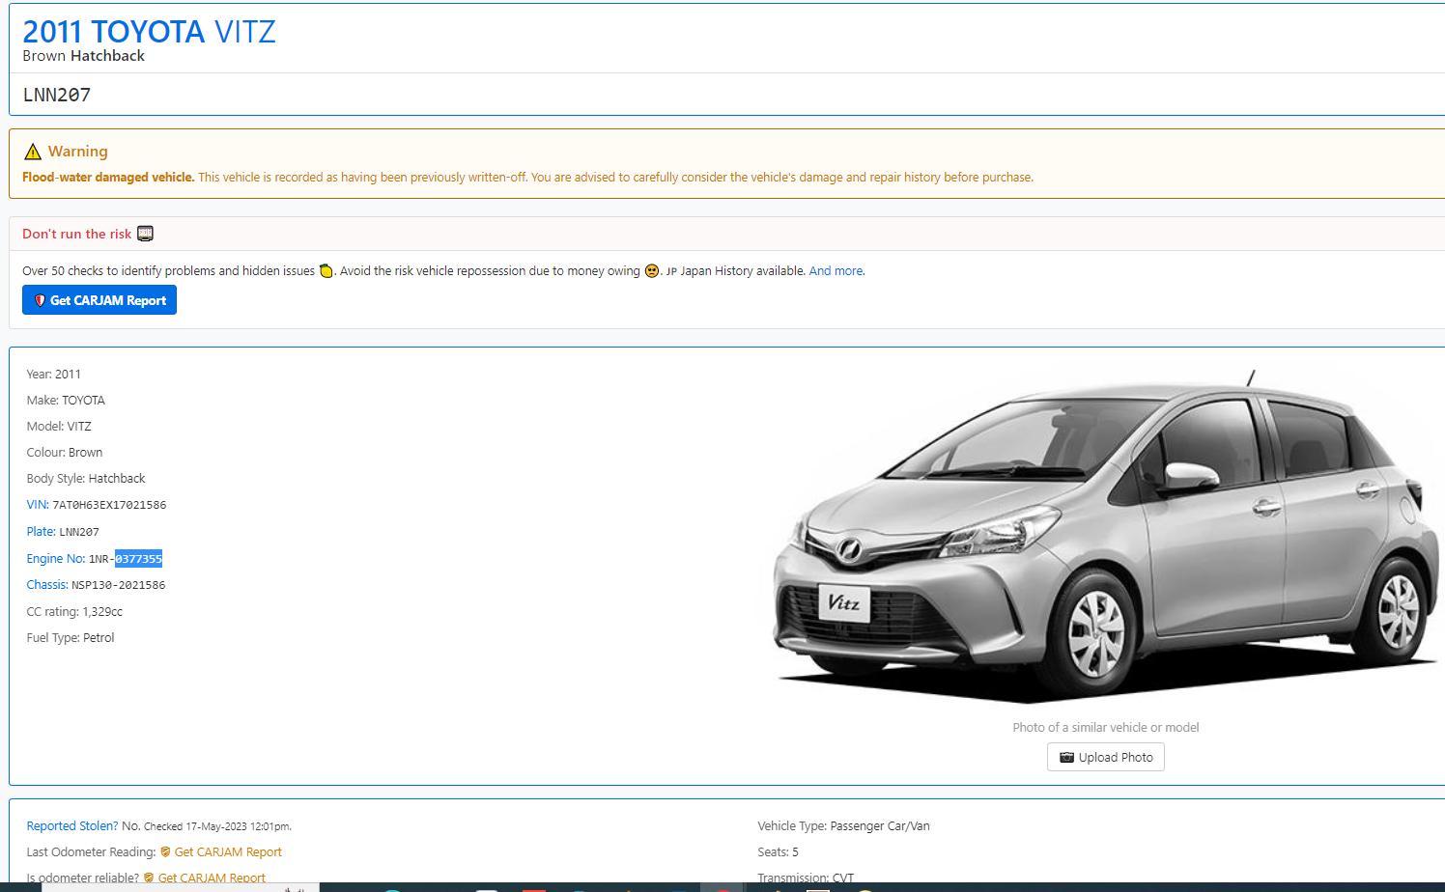Click the Engine No label link
The height and width of the screenshot is (892, 1445).
[x=55, y=559]
